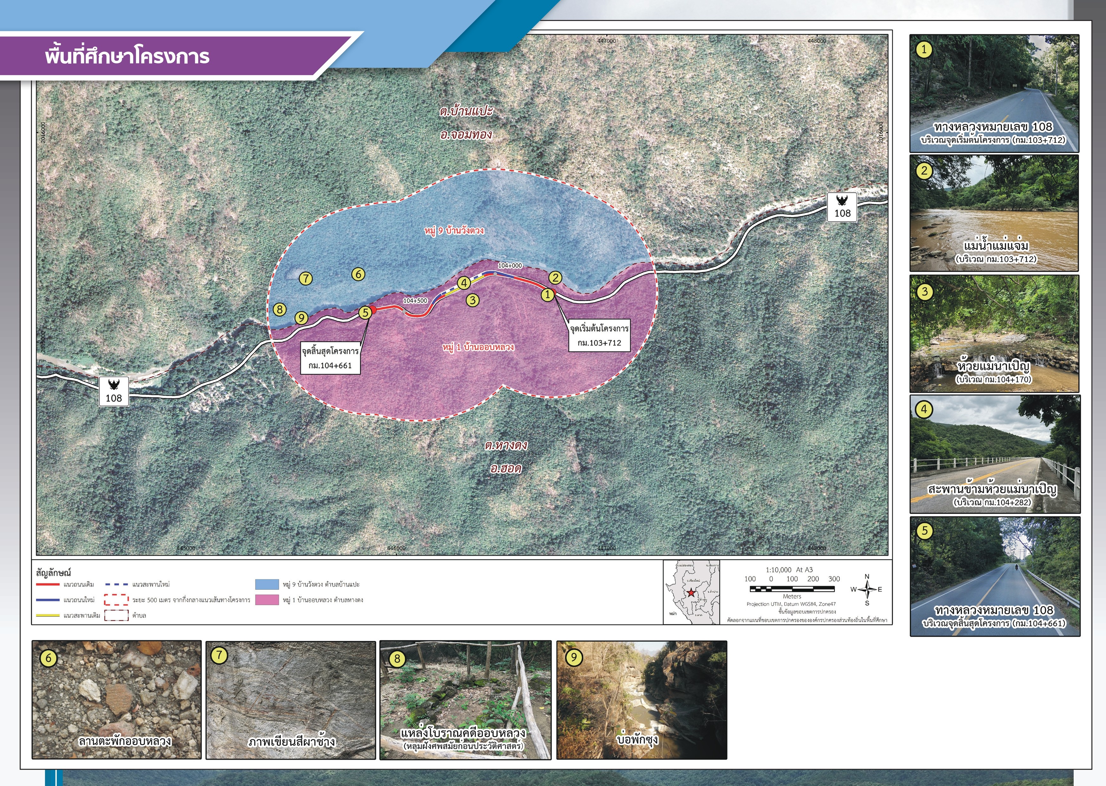Viewport: 1106px width, 786px height.
Task: Open the สะพานข้ามห้วยแม่นาเปิญ bridge photo
Action: pyautogui.click(x=995, y=454)
